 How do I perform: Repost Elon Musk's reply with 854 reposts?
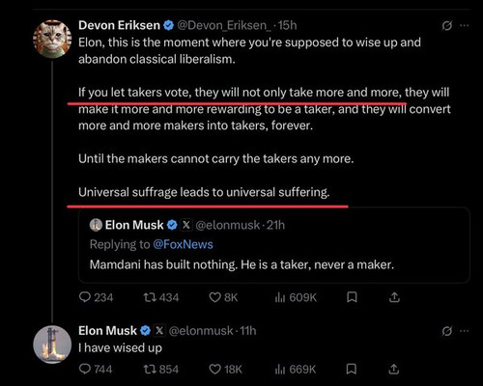coord(160,369)
